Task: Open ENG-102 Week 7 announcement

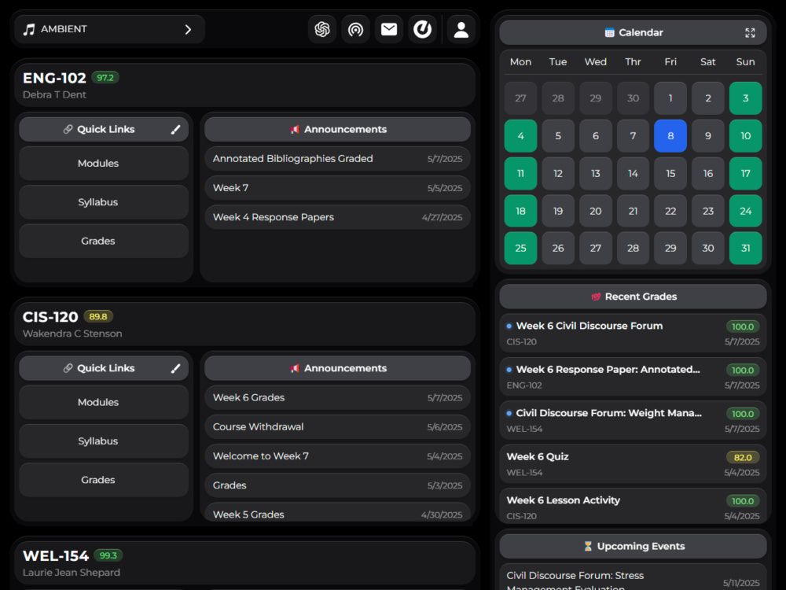Action: (337, 188)
